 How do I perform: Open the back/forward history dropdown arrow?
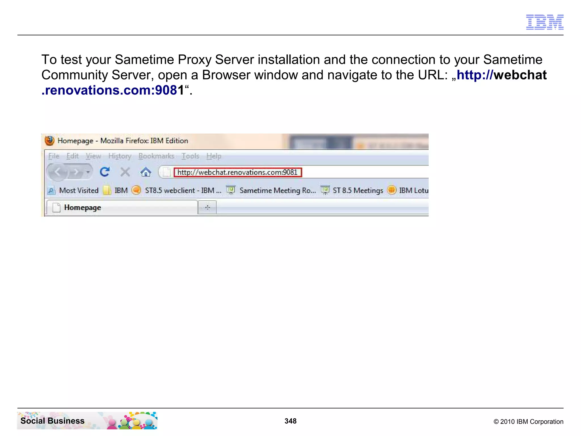click(x=88, y=172)
